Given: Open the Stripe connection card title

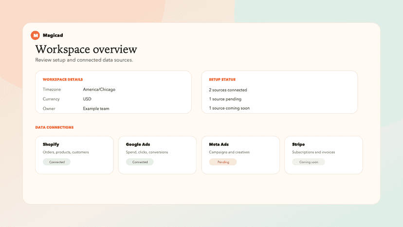Looking at the screenshot, I should (x=298, y=144).
